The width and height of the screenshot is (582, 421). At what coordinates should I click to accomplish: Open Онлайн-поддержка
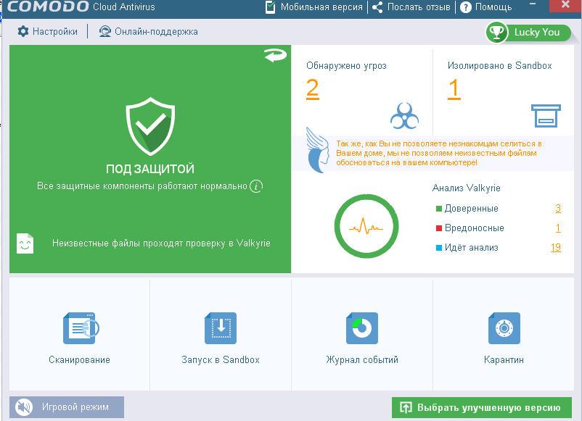point(149,31)
